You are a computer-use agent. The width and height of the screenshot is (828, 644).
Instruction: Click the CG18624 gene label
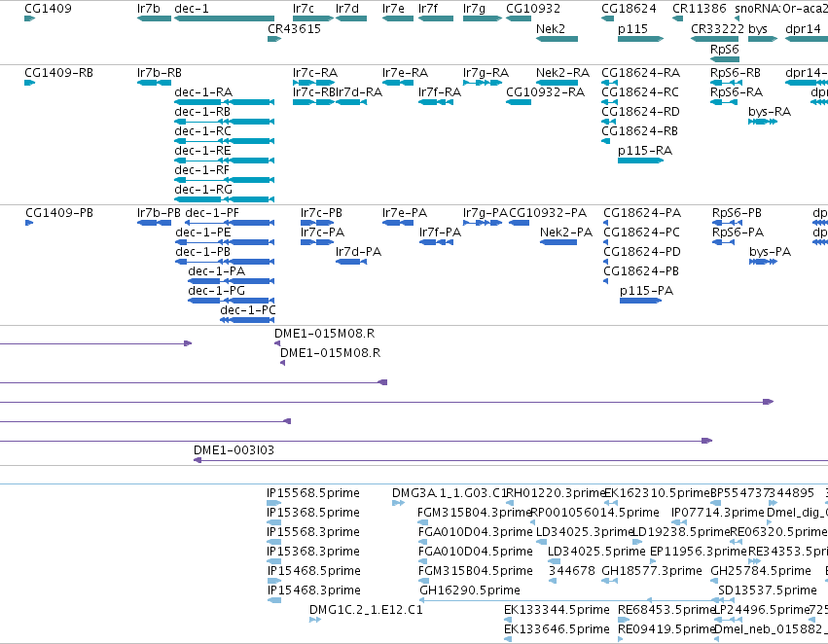click(629, 9)
